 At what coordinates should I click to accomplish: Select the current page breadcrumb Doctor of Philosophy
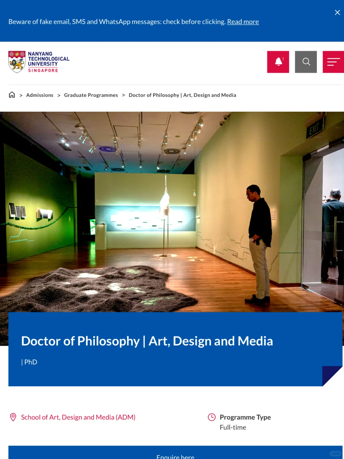point(183,95)
